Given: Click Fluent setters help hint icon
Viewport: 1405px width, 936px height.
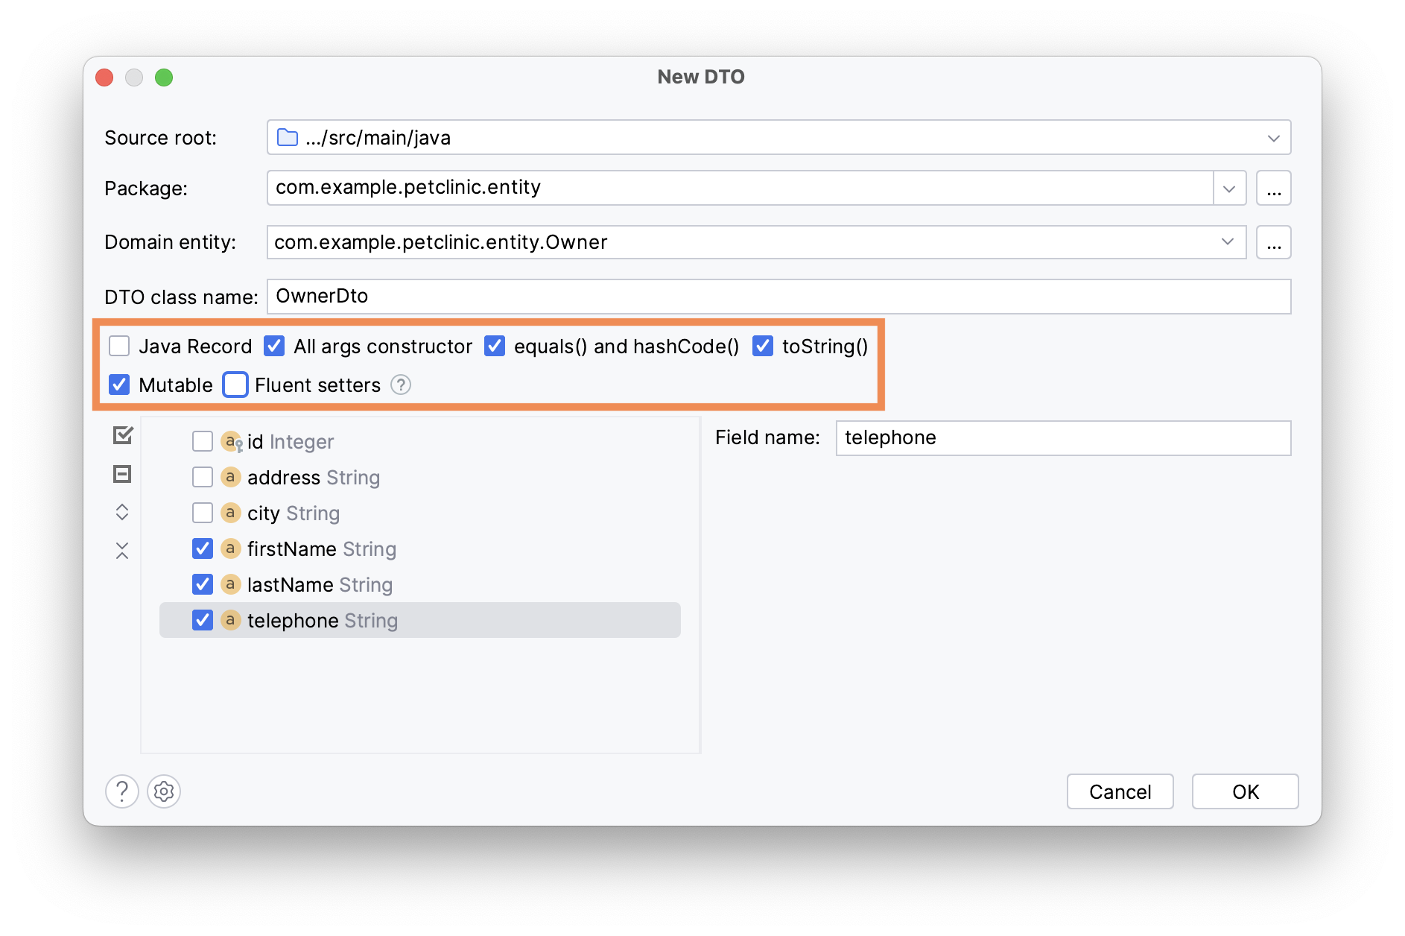Looking at the screenshot, I should 401,385.
